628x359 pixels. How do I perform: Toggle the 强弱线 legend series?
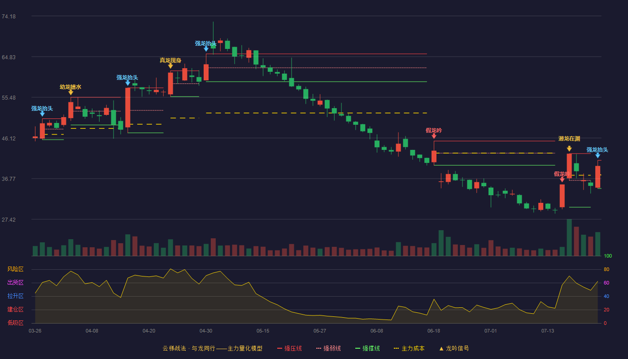(328, 348)
